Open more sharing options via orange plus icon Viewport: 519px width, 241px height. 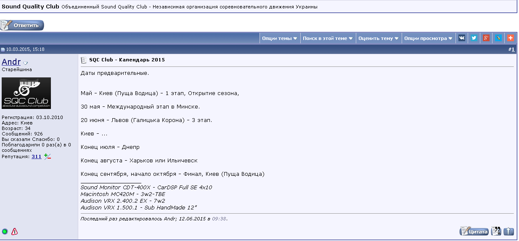click(510, 38)
